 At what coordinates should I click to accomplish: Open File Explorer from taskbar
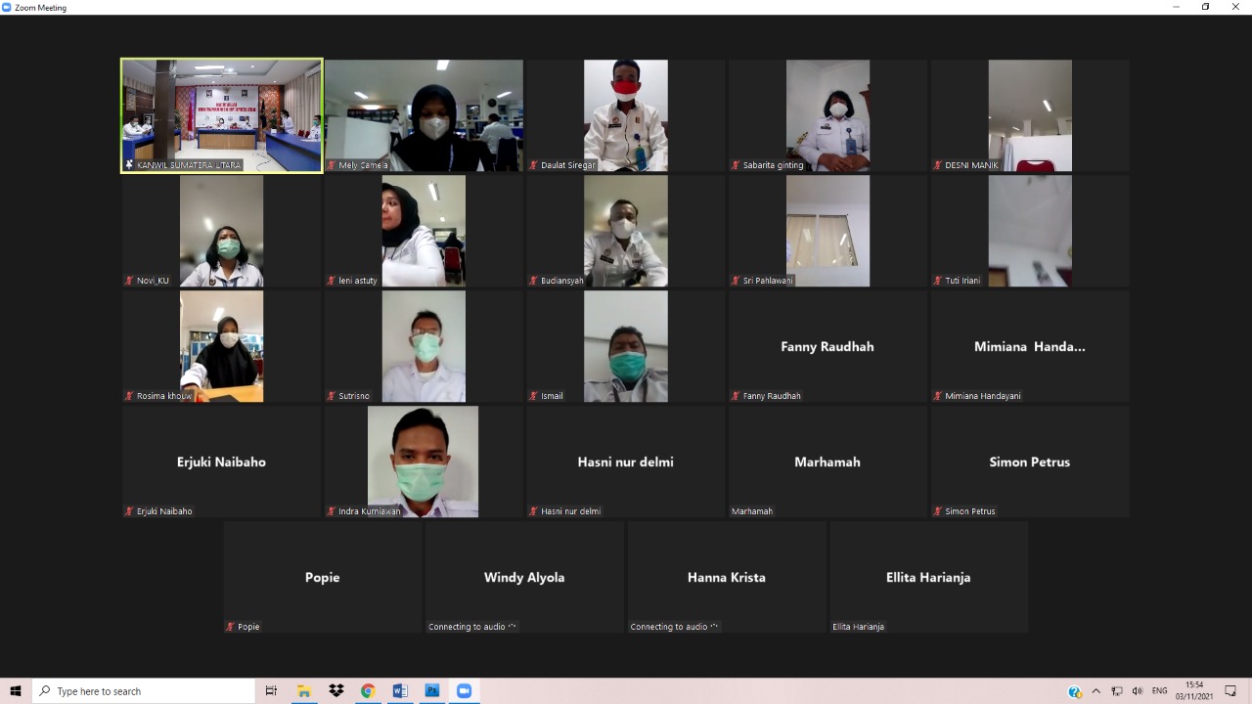(x=304, y=691)
